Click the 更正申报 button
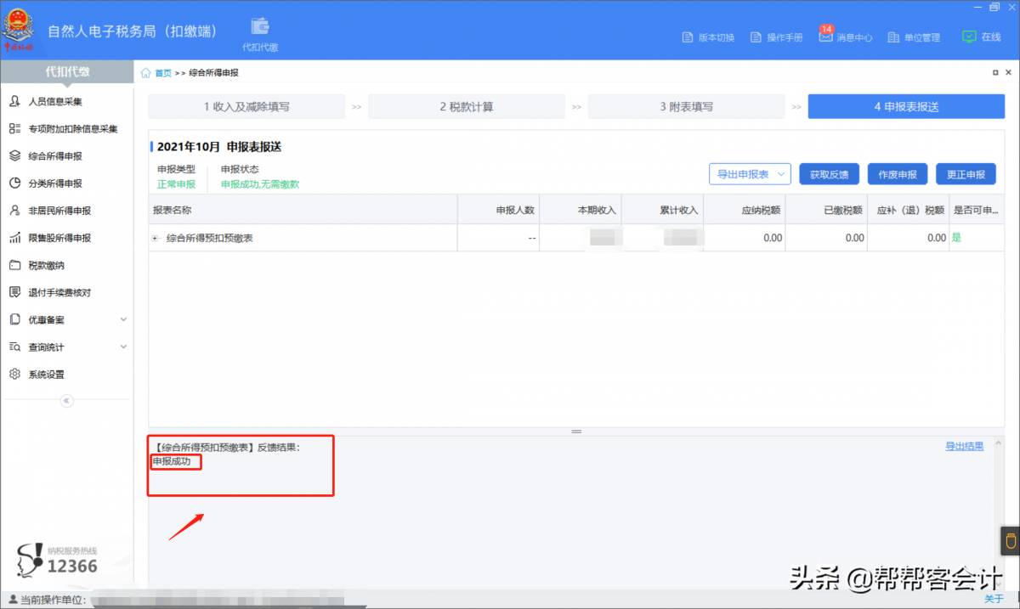The height and width of the screenshot is (609, 1020). pyautogui.click(x=966, y=174)
